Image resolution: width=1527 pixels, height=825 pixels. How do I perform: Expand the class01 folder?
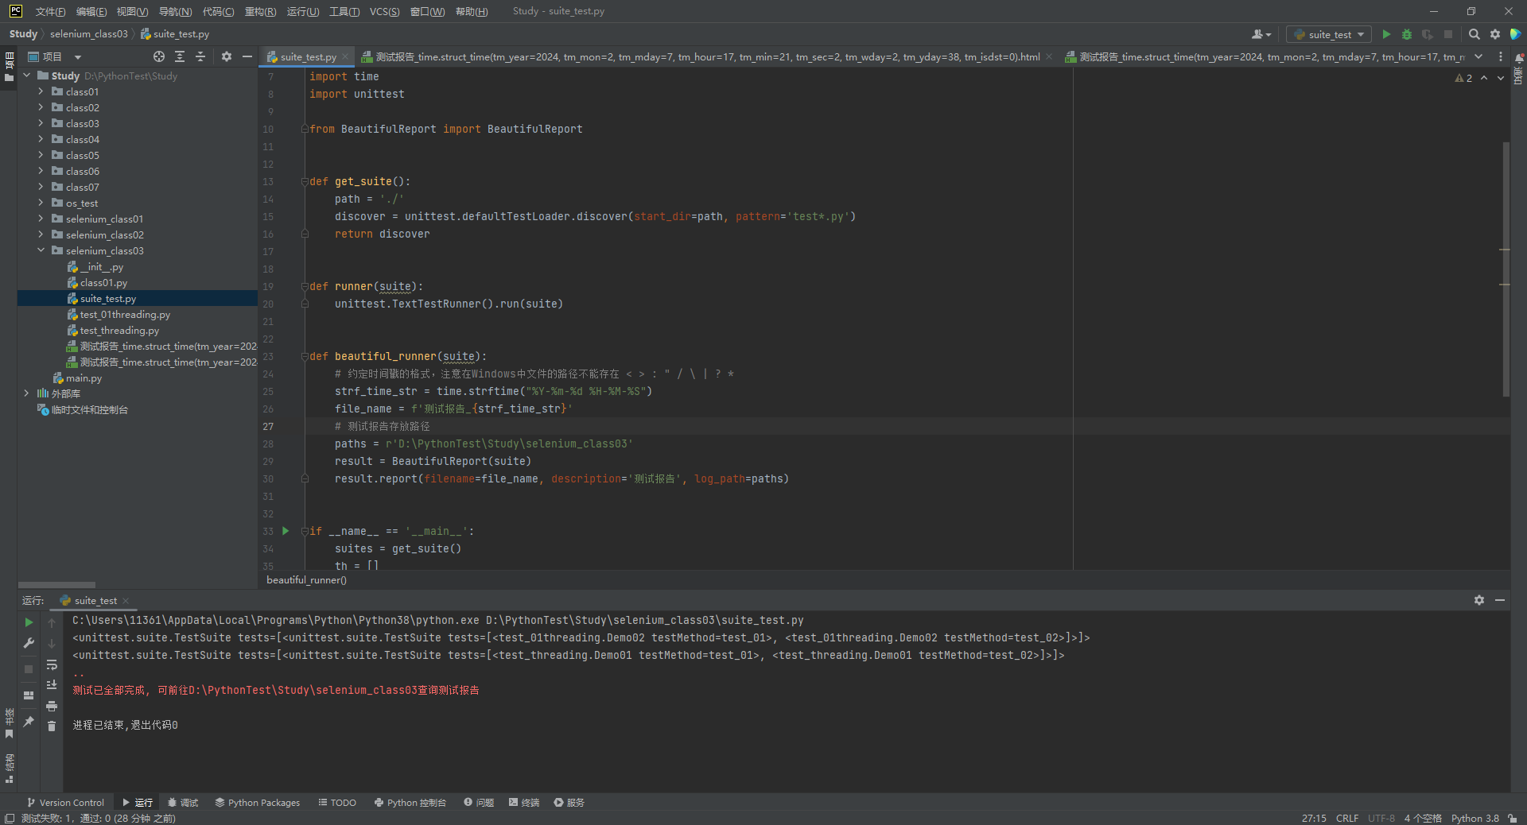pyautogui.click(x=41, y=91)
